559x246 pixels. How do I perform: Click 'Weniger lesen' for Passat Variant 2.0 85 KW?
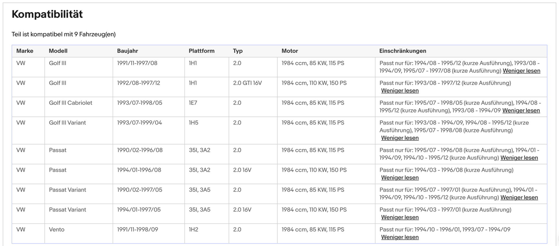pyautogui.click(x=519, y=197)
